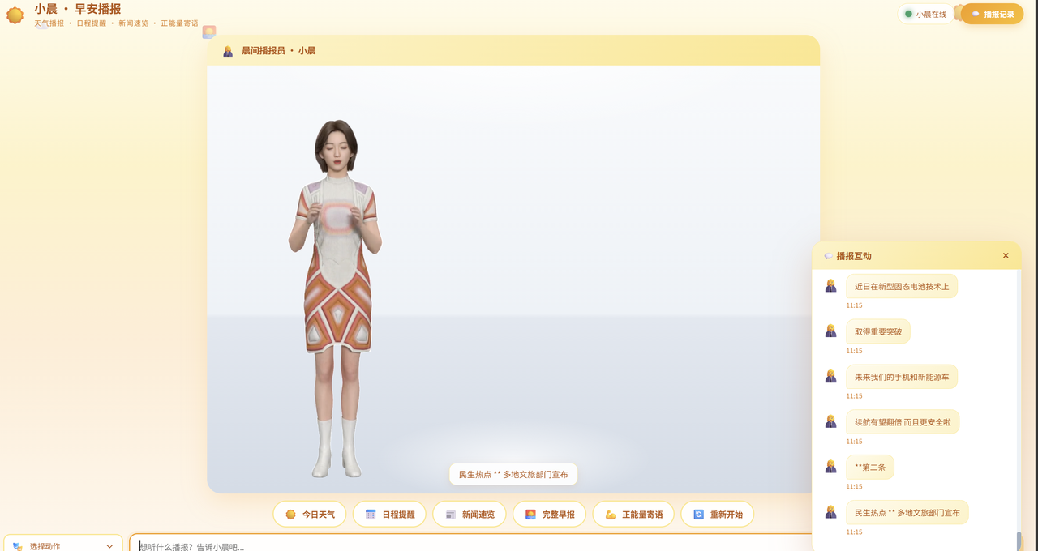Screen dimensions: 1038x551
Task: Focus the 想听什么播报 message input field
Action: click(470, 544)
